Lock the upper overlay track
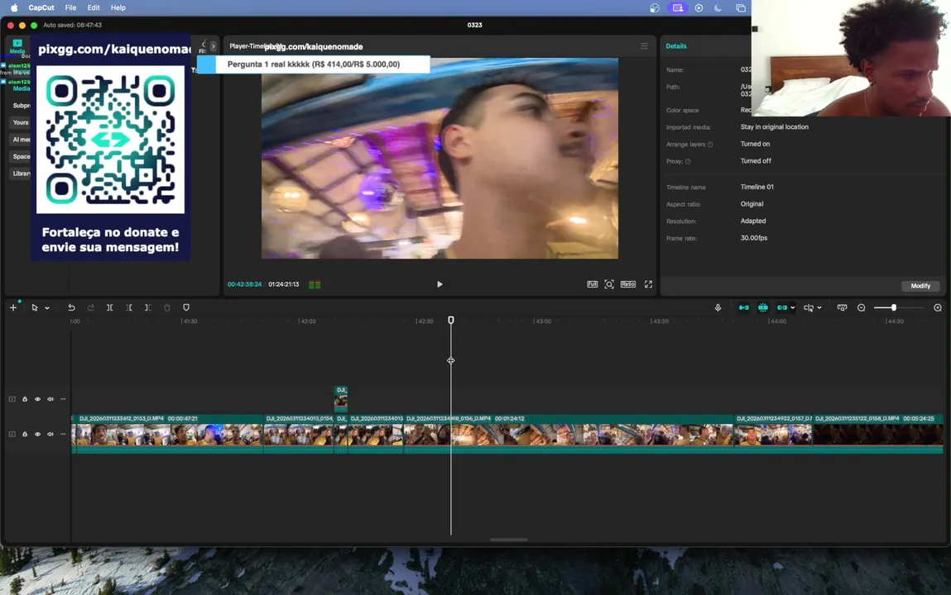The height and width of the screenshot is (595, 951). click(25, 399)
